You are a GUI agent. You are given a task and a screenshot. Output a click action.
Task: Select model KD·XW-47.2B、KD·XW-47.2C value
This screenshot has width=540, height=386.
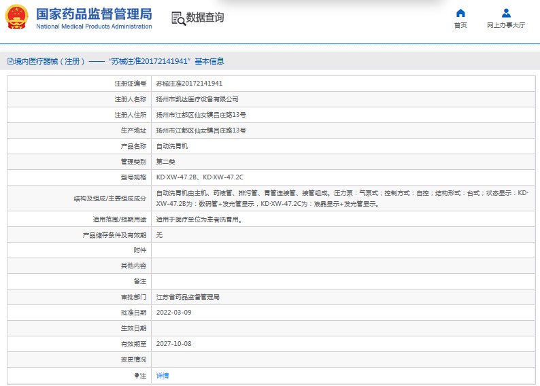point(200,177)
